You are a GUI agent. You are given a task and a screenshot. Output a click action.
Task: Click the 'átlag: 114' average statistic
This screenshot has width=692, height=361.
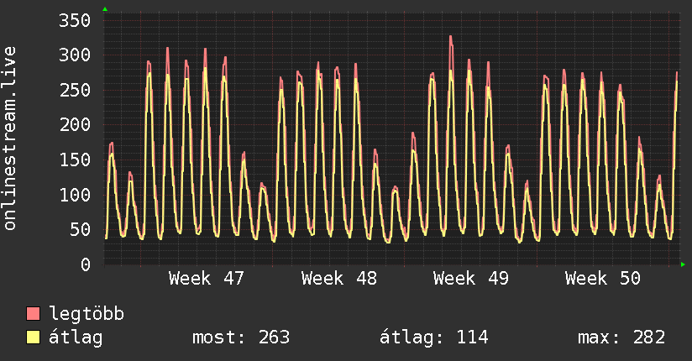click(434, 337)
